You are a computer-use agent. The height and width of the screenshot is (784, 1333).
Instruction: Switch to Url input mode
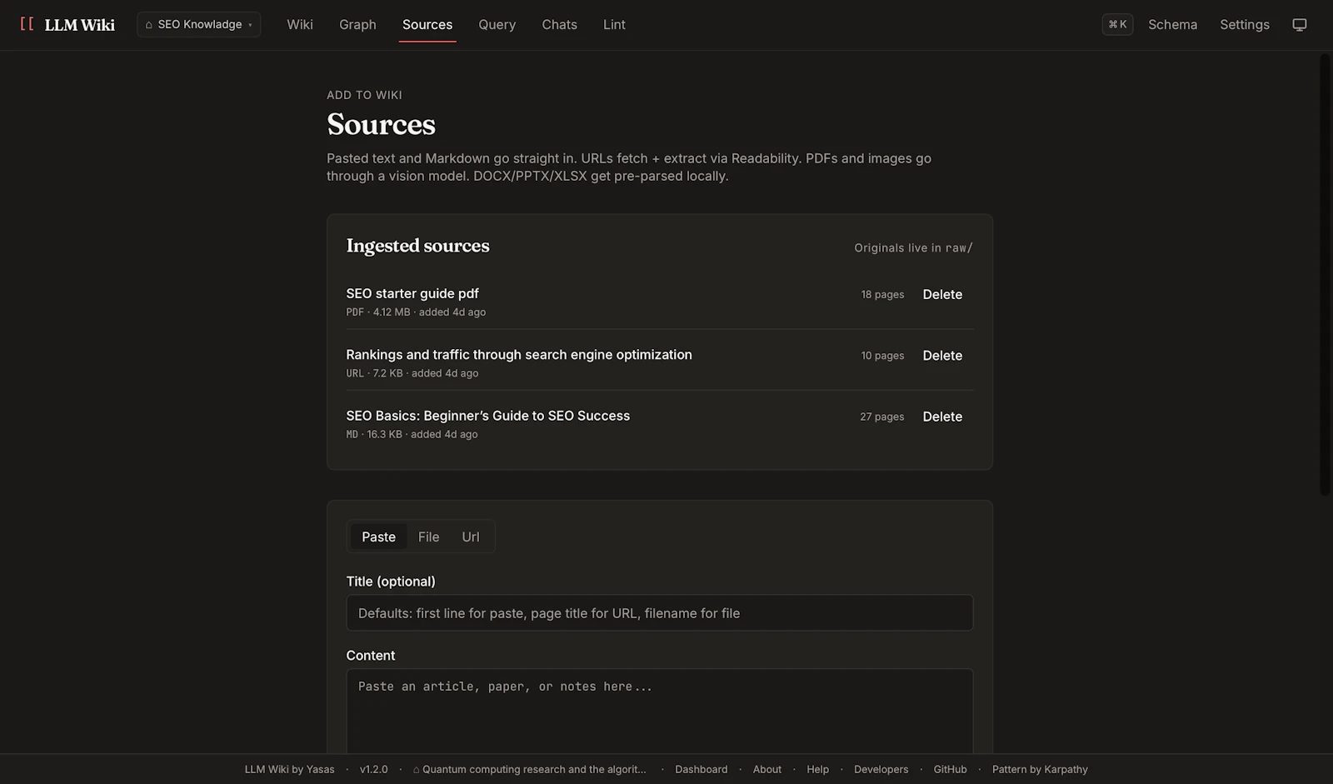click(x=471, y=537)
